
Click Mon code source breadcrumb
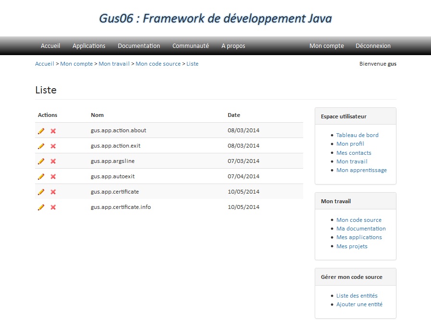pos(158,64)
